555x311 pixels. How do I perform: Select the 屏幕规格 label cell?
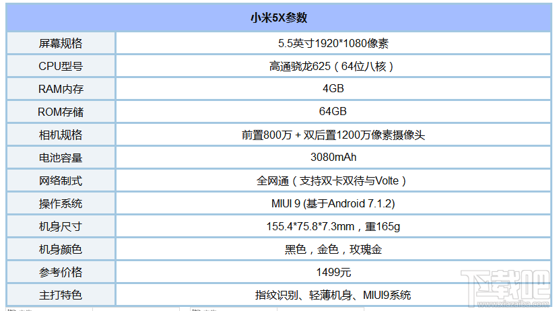pyautogui.click(x=61, y=43)
